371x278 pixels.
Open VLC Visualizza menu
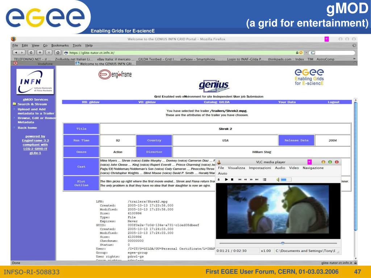tap(236, 168)
